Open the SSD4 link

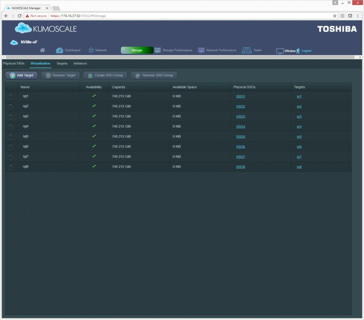[241, 127]
